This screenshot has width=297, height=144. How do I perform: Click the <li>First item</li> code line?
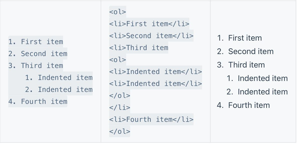pyautogui.click(x=149, y=24)
